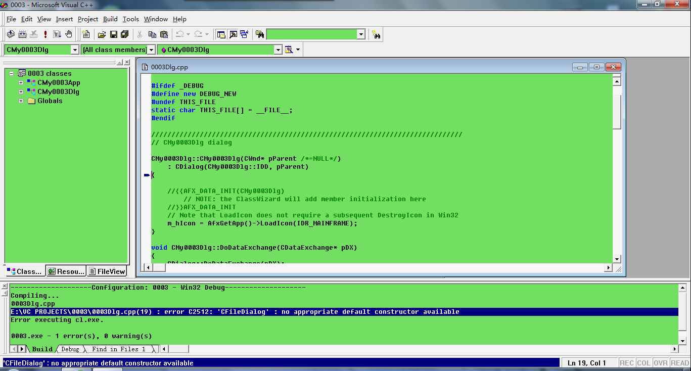Switch to Find in Files 1 tab
Screen dimensions: 691x371
click(x=119, y=349)
